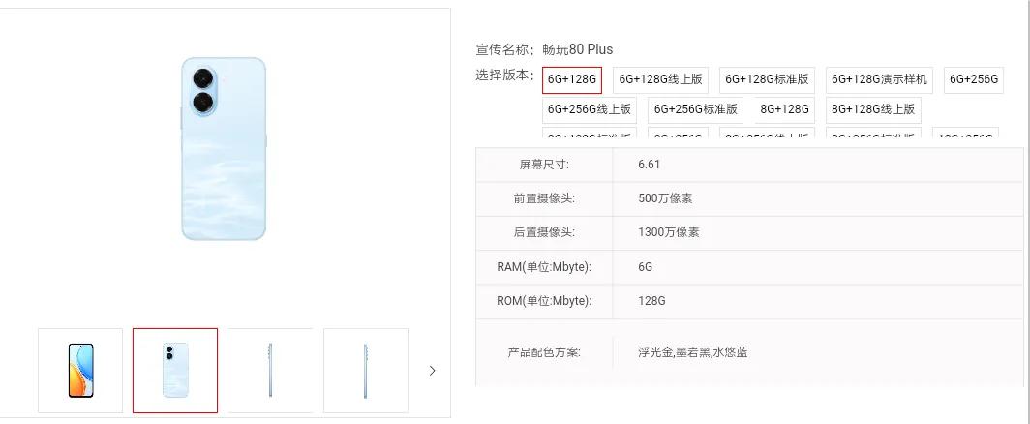Choose the 6G+128G线上版 version
Viewport: 1030px width, 424px height.
click(x=661, y=79)
